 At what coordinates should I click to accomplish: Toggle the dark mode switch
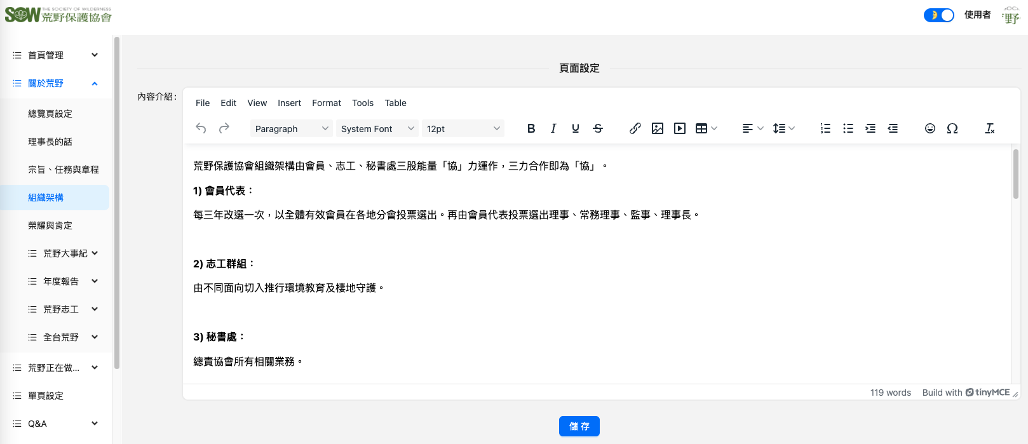point(938,15)
